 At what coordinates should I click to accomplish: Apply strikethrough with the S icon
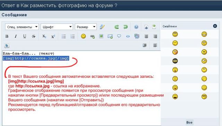tap(34, 36)
